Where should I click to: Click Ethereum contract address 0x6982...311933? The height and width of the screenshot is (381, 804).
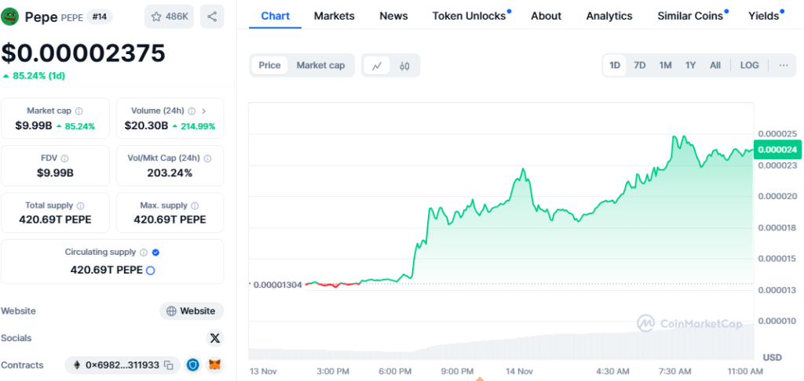point(122,365)
